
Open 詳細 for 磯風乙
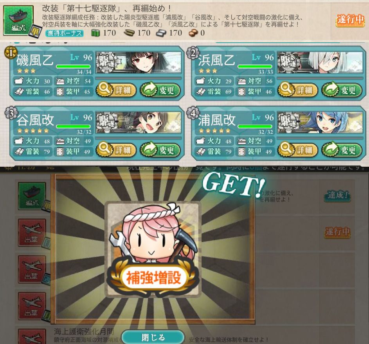tap(116, 90)
